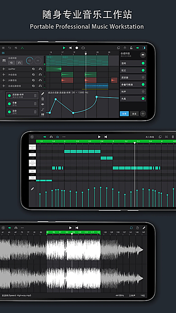The image size is (176, 313).
Task: Mute the 冲击音效 track
Action: pos(33,74)
